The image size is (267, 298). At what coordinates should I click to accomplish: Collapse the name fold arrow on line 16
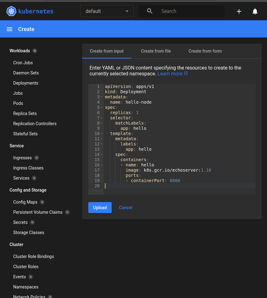[102, 165]
